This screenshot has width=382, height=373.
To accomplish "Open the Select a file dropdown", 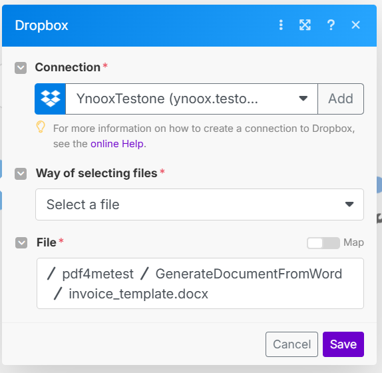I will (x=200, y=204).
